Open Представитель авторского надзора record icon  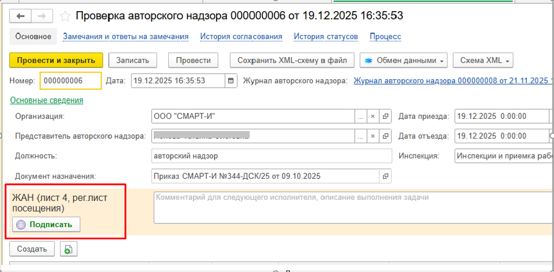click(x=386, y=136)
